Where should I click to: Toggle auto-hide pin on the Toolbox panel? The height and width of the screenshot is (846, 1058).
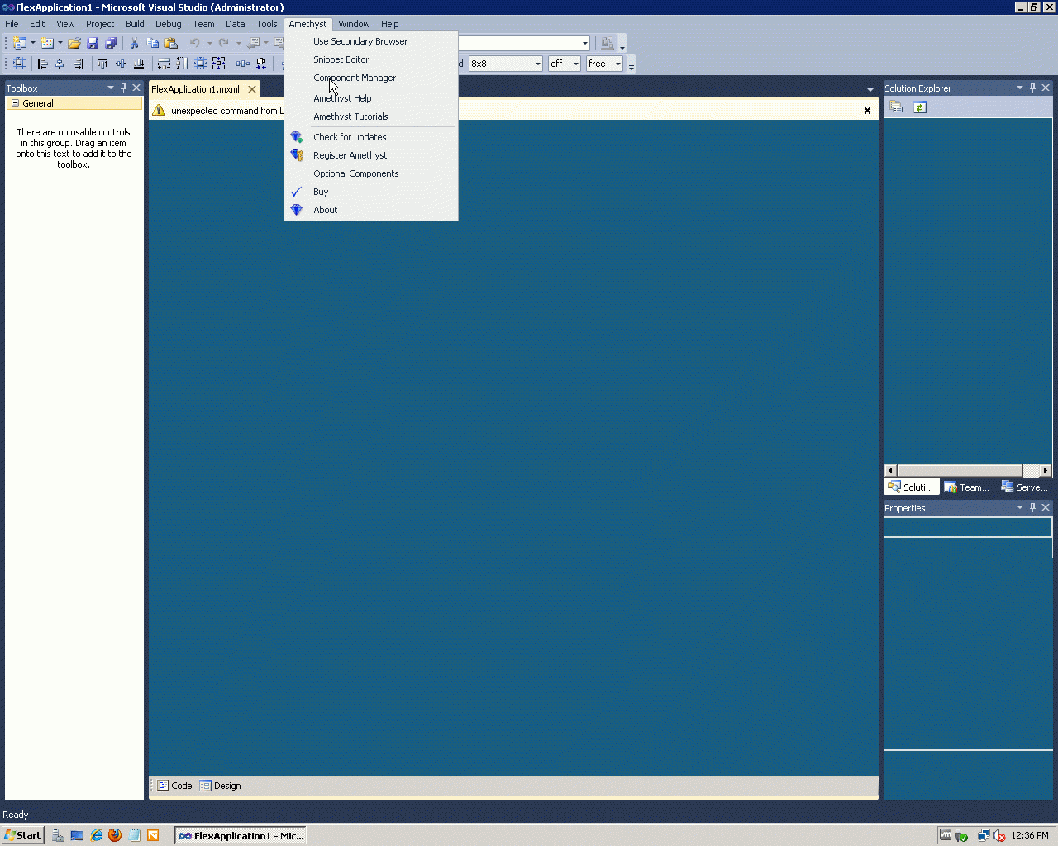tap(124, 88)
